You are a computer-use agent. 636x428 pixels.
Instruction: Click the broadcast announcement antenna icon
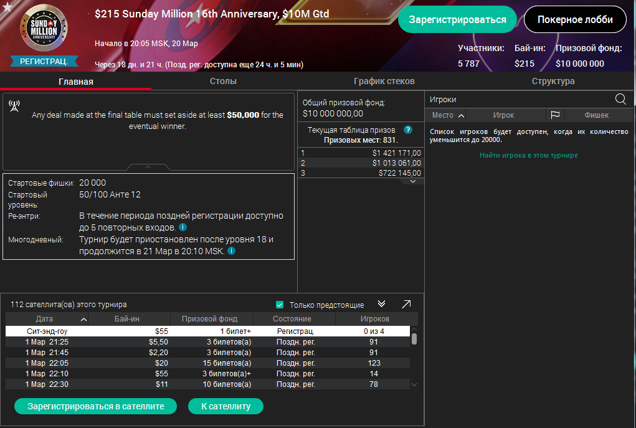click(14, 106)
